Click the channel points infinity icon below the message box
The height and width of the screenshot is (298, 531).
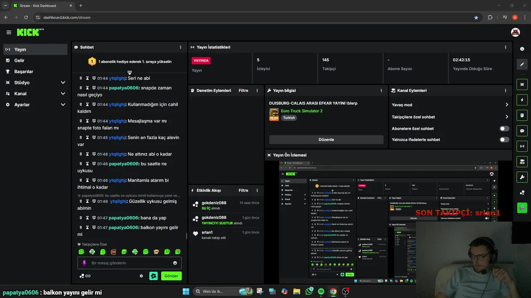tap(85, 276)
